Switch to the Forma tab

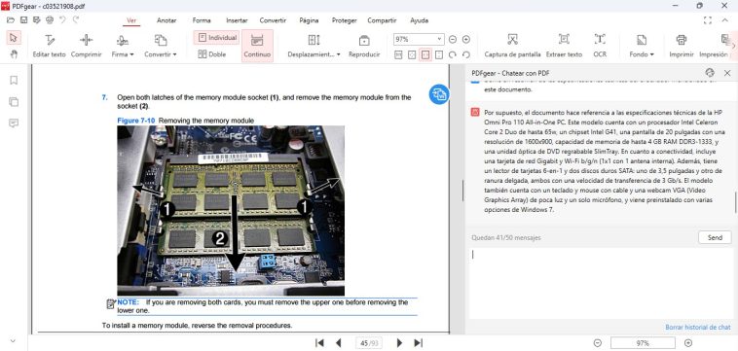point(202,20)
